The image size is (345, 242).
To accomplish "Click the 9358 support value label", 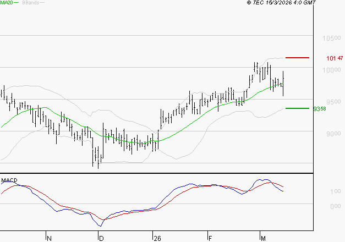I will pyautogui.click(x=320, y=109).
